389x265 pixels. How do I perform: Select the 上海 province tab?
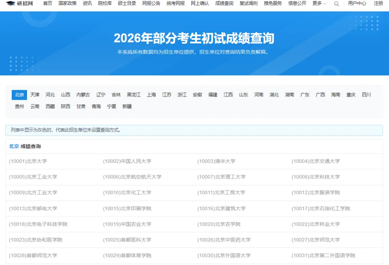click(151, 94)
